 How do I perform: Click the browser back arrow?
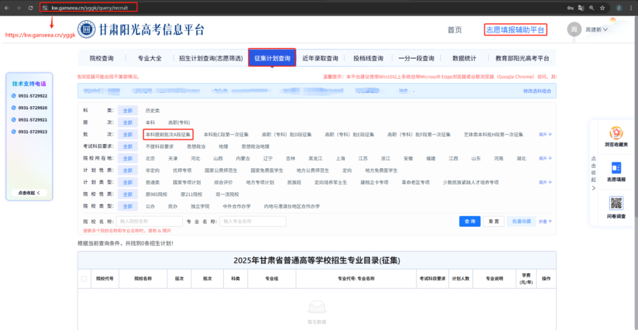coord(7,8)
